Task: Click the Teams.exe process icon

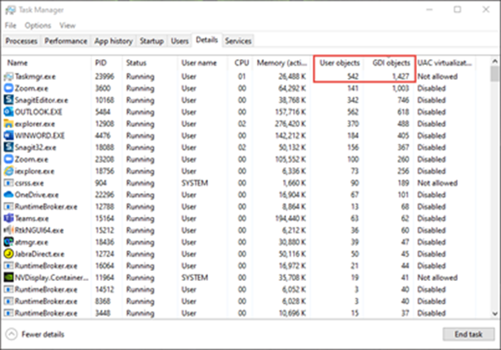Action: 10,218
